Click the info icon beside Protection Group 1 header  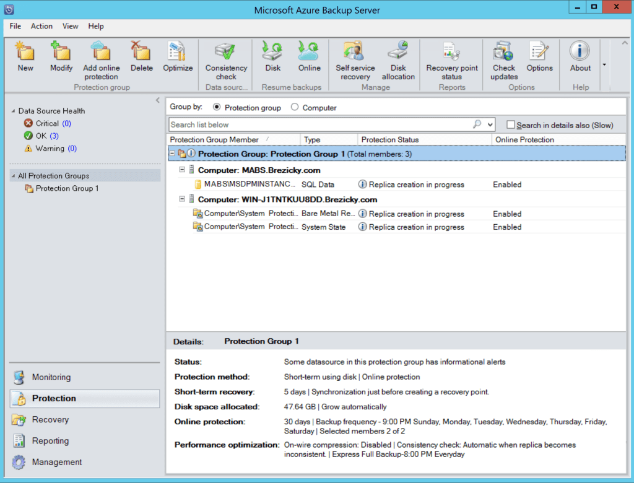point(191,154)
